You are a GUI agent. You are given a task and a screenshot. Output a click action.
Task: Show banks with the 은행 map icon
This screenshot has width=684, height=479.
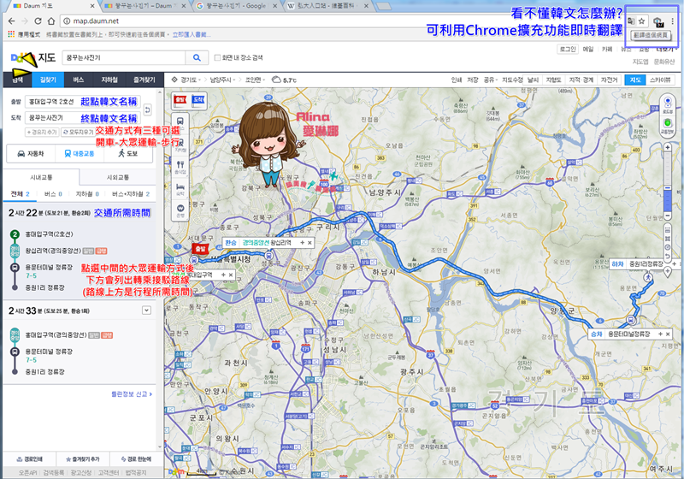[x=180, y=210]
